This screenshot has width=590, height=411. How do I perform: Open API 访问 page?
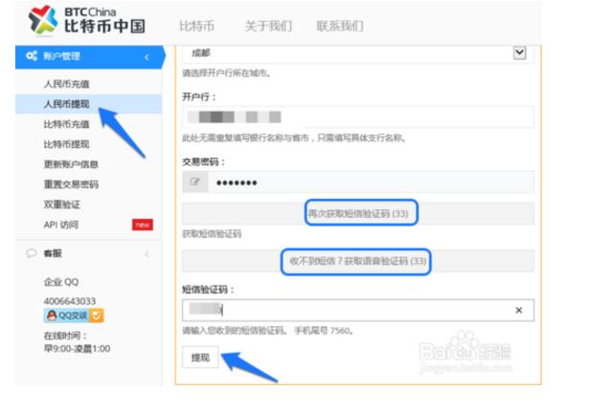click(x=61, y=225)
